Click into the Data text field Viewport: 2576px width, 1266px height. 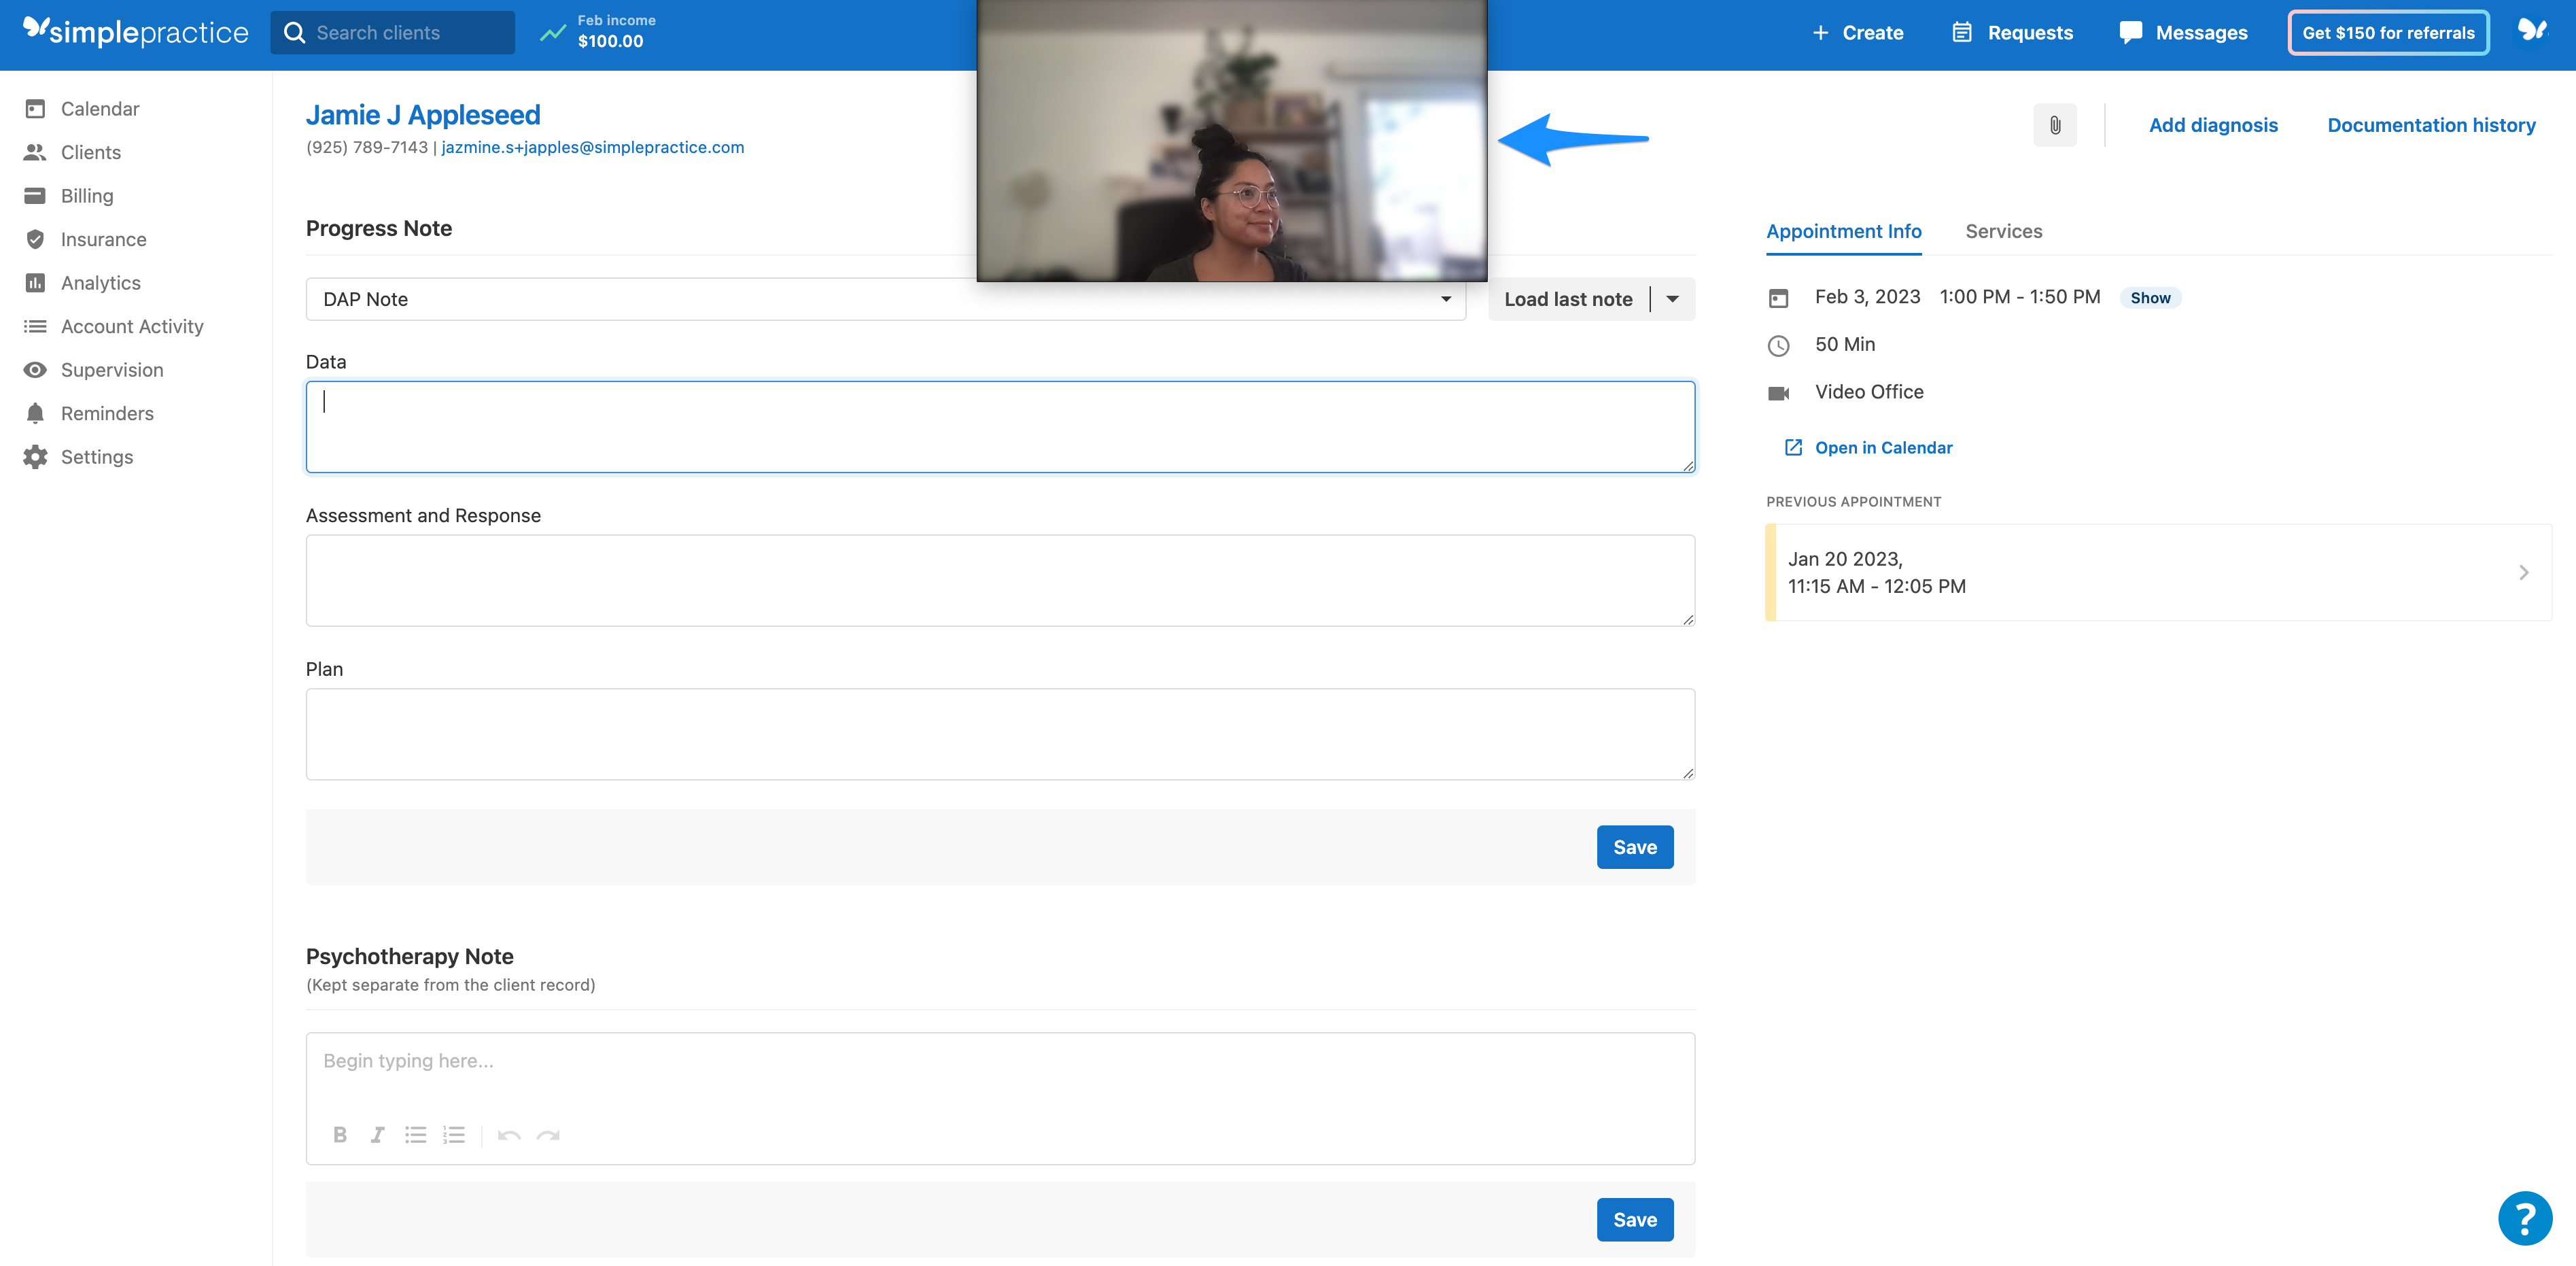1000,426
